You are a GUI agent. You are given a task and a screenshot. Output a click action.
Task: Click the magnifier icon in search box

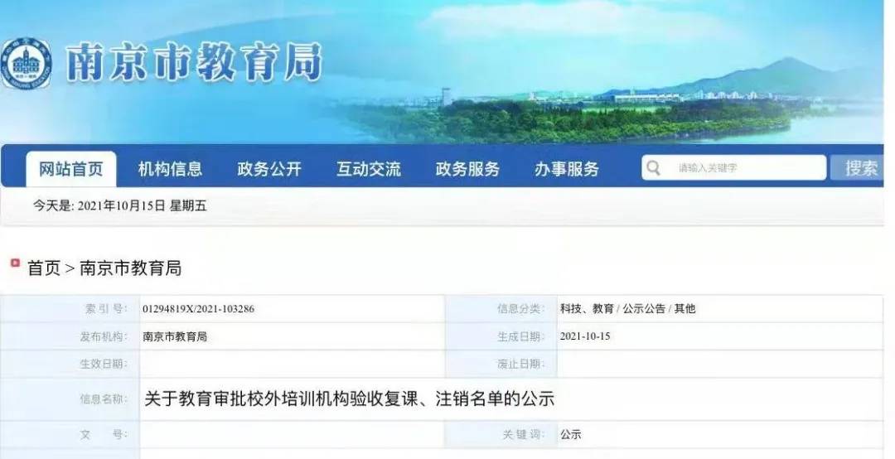pos(654,168)
